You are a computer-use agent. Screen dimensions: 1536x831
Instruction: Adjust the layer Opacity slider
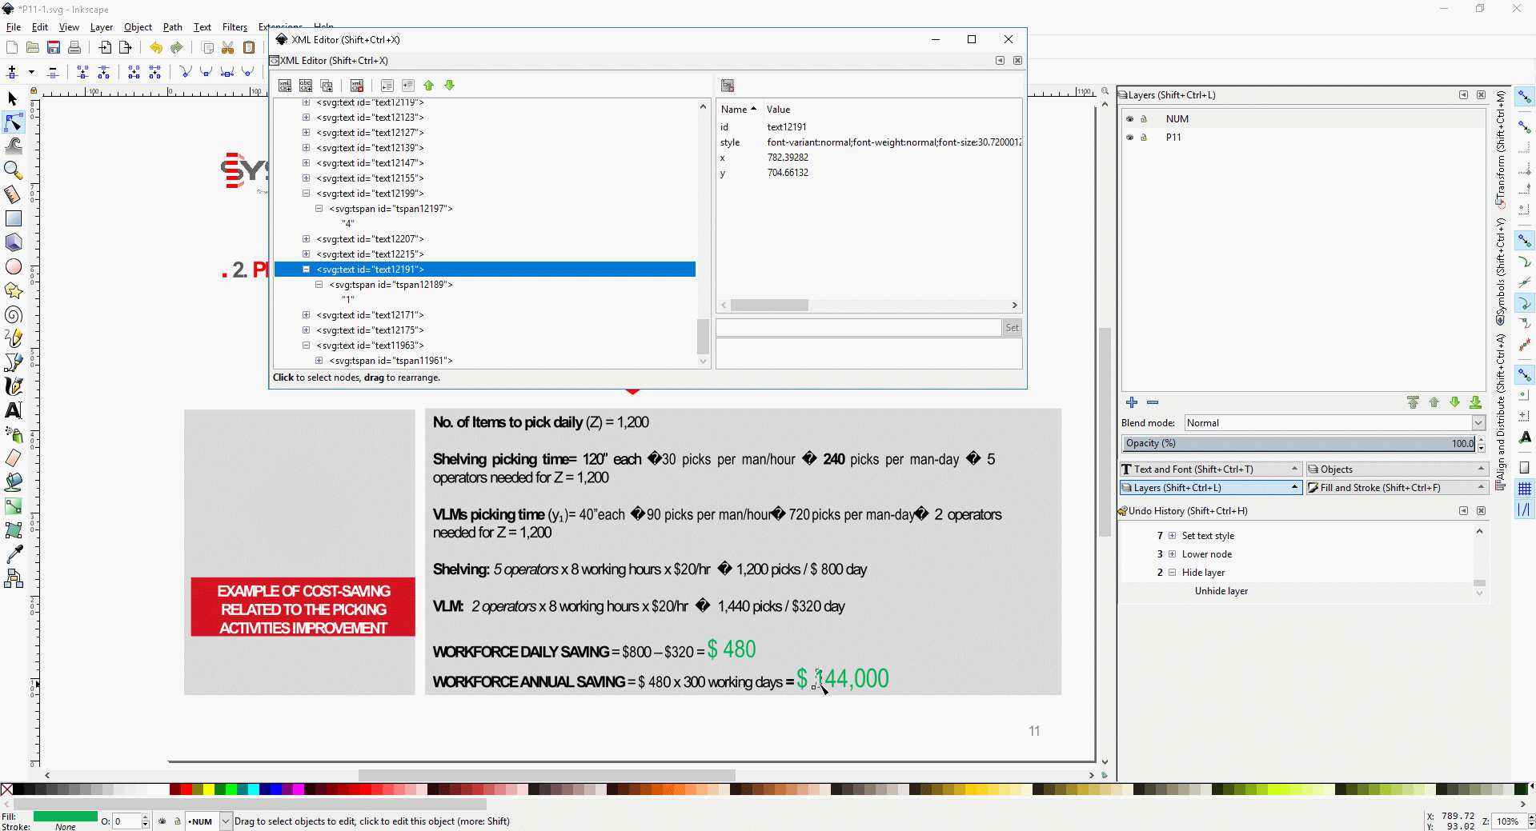point(1299,443)
